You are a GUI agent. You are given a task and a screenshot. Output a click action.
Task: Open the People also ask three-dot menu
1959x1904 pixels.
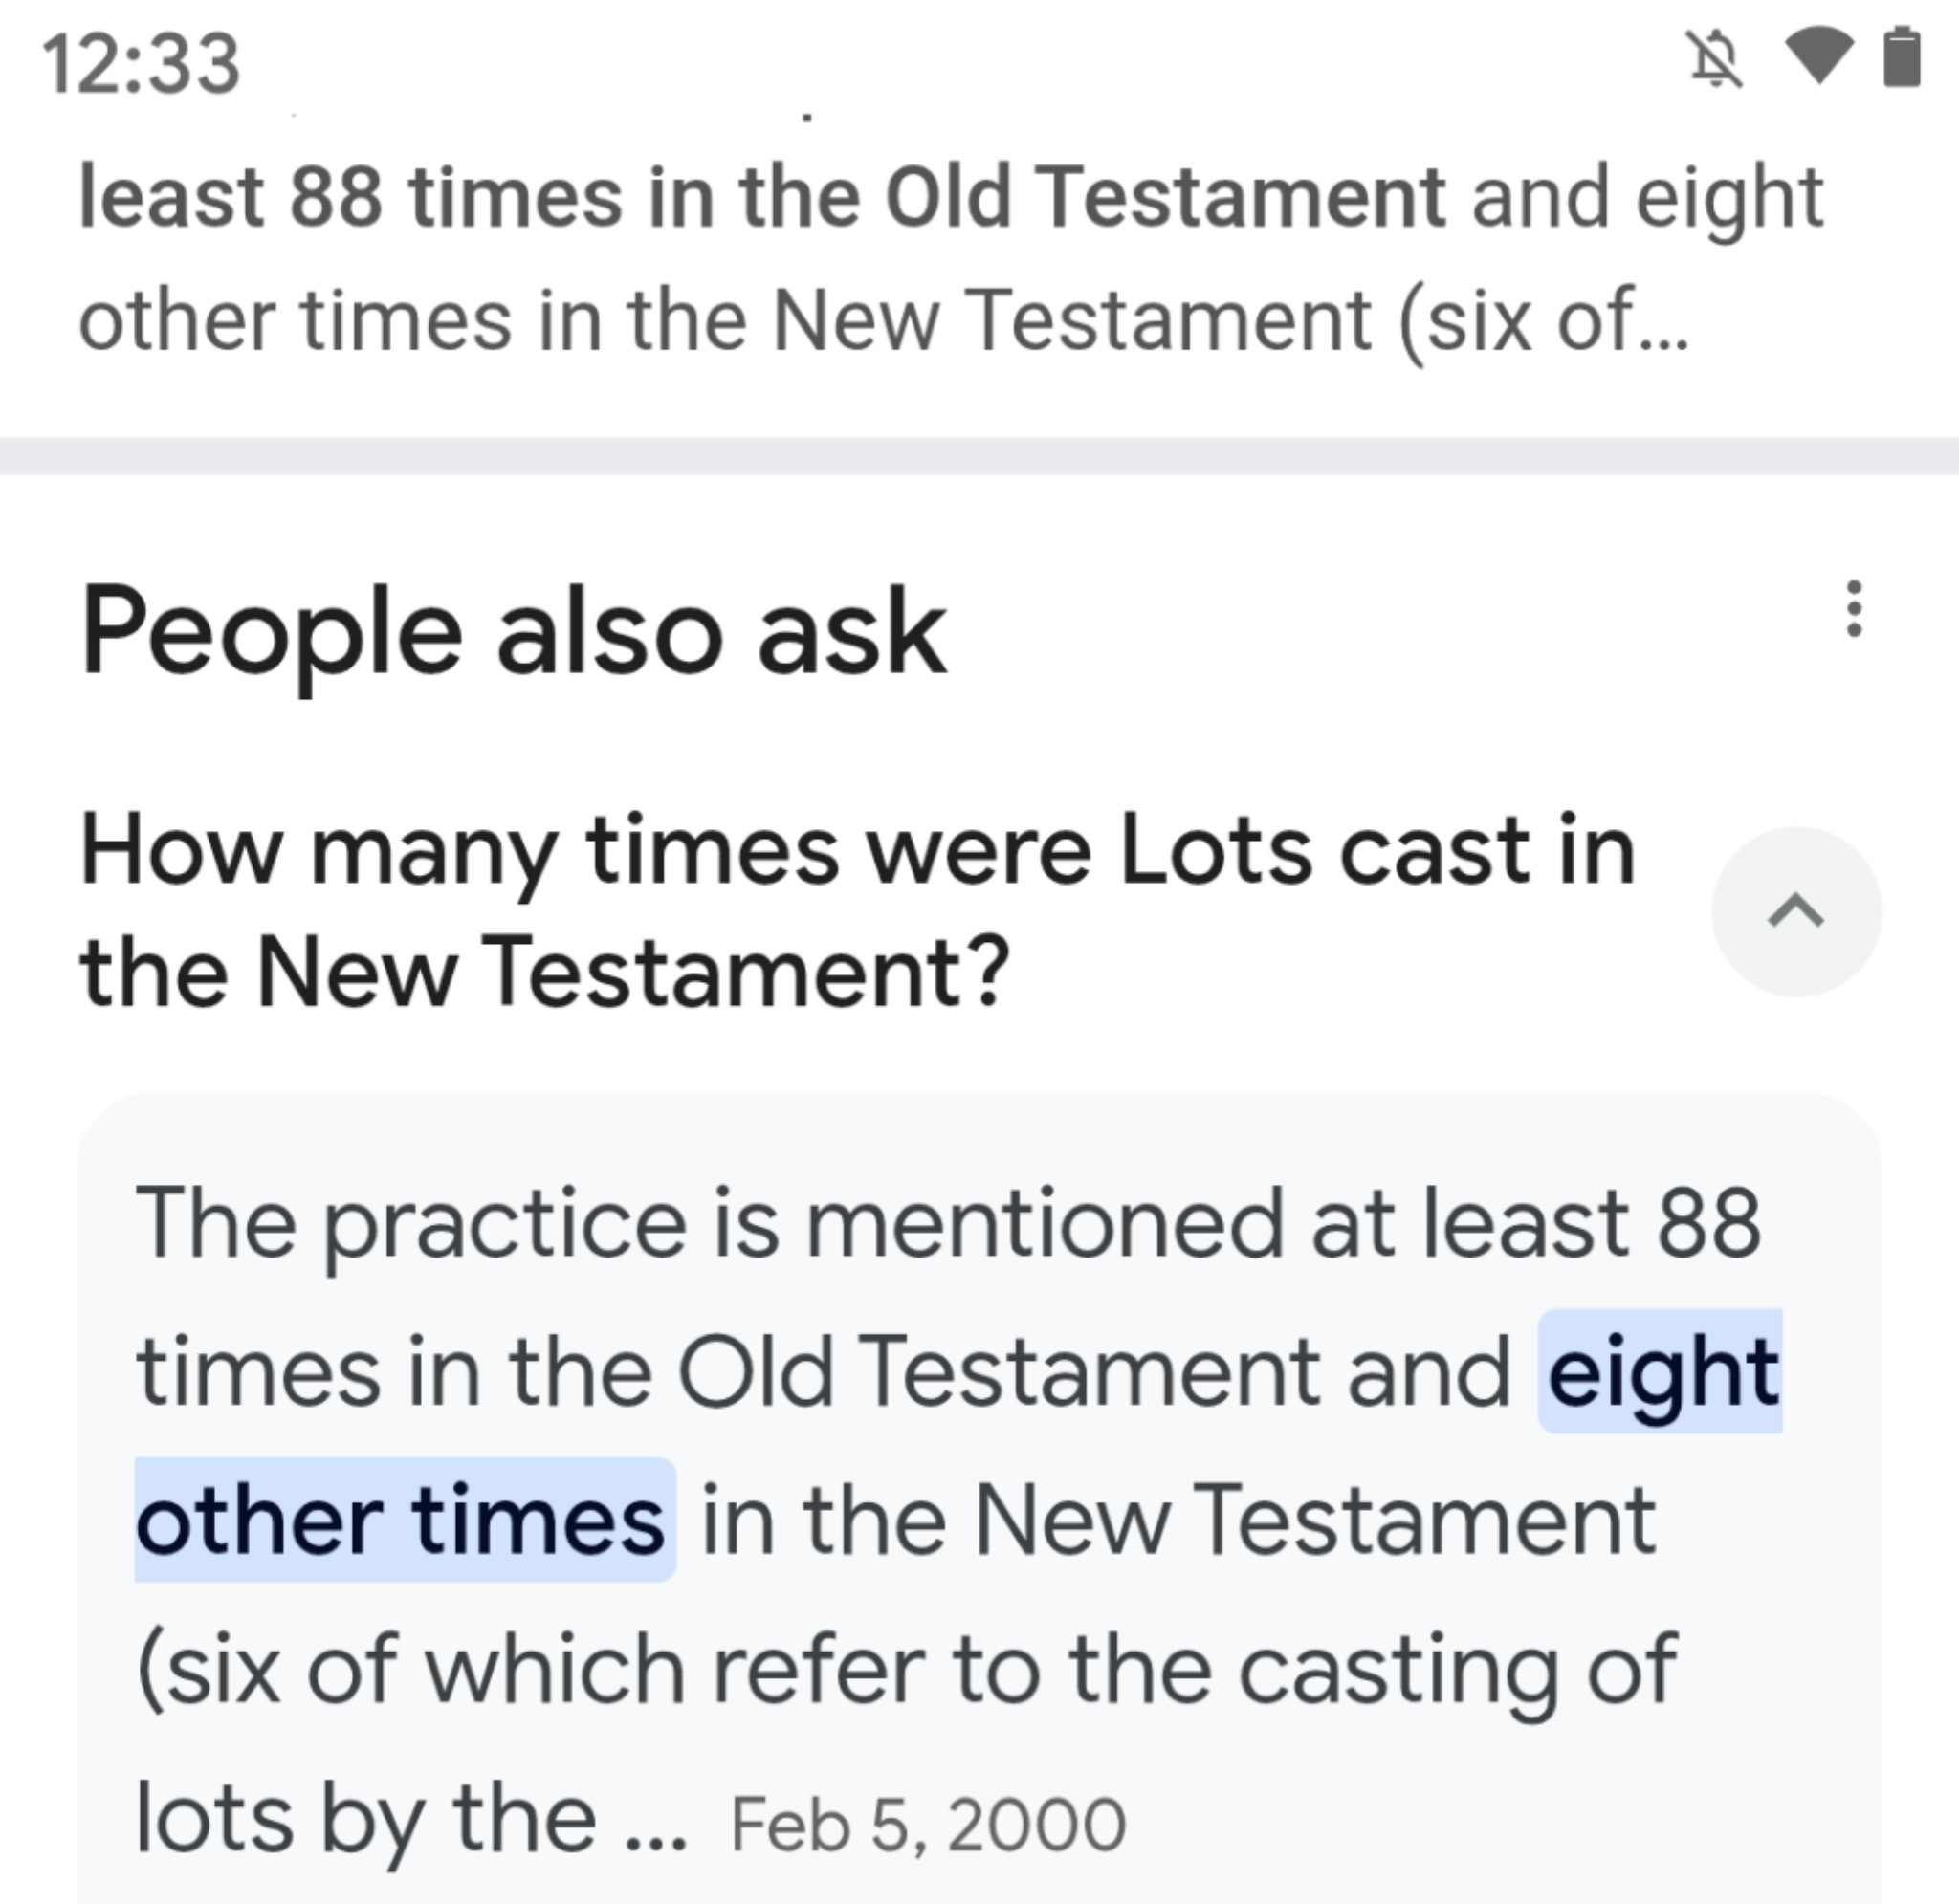pos(1853,608)
